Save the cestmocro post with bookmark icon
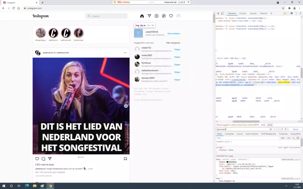 point(125,159)
